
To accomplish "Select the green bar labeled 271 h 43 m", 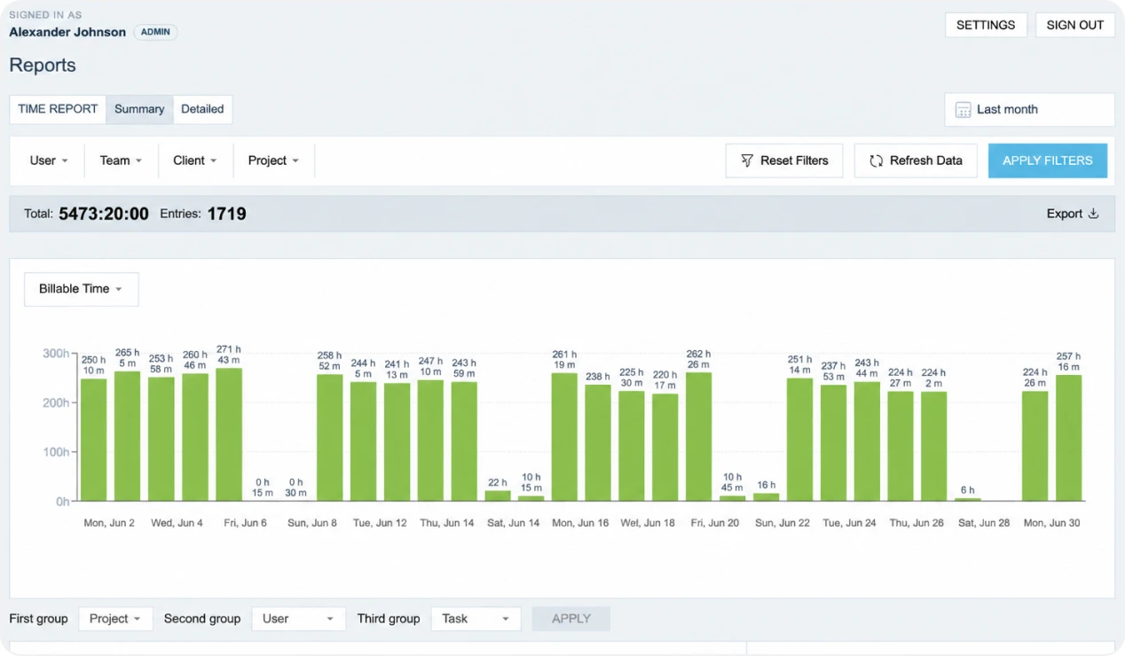I will click(x=229, y=435).
